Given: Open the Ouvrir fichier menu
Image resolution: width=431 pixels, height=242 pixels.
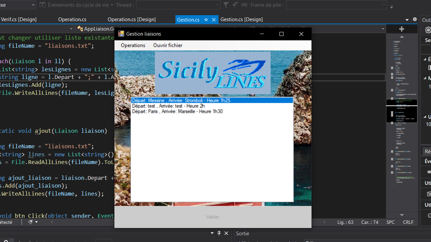Looking at the screenshot, I should 168,45.
